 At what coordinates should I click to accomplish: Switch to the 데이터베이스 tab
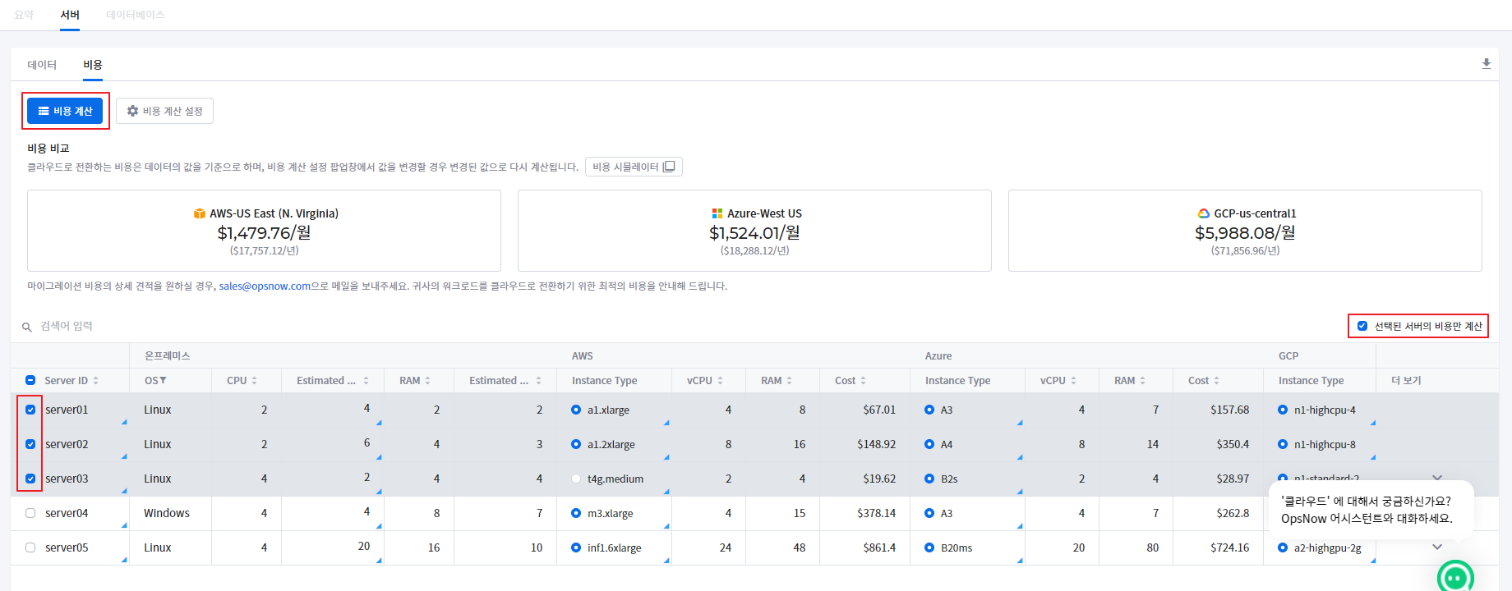point(135,15)
